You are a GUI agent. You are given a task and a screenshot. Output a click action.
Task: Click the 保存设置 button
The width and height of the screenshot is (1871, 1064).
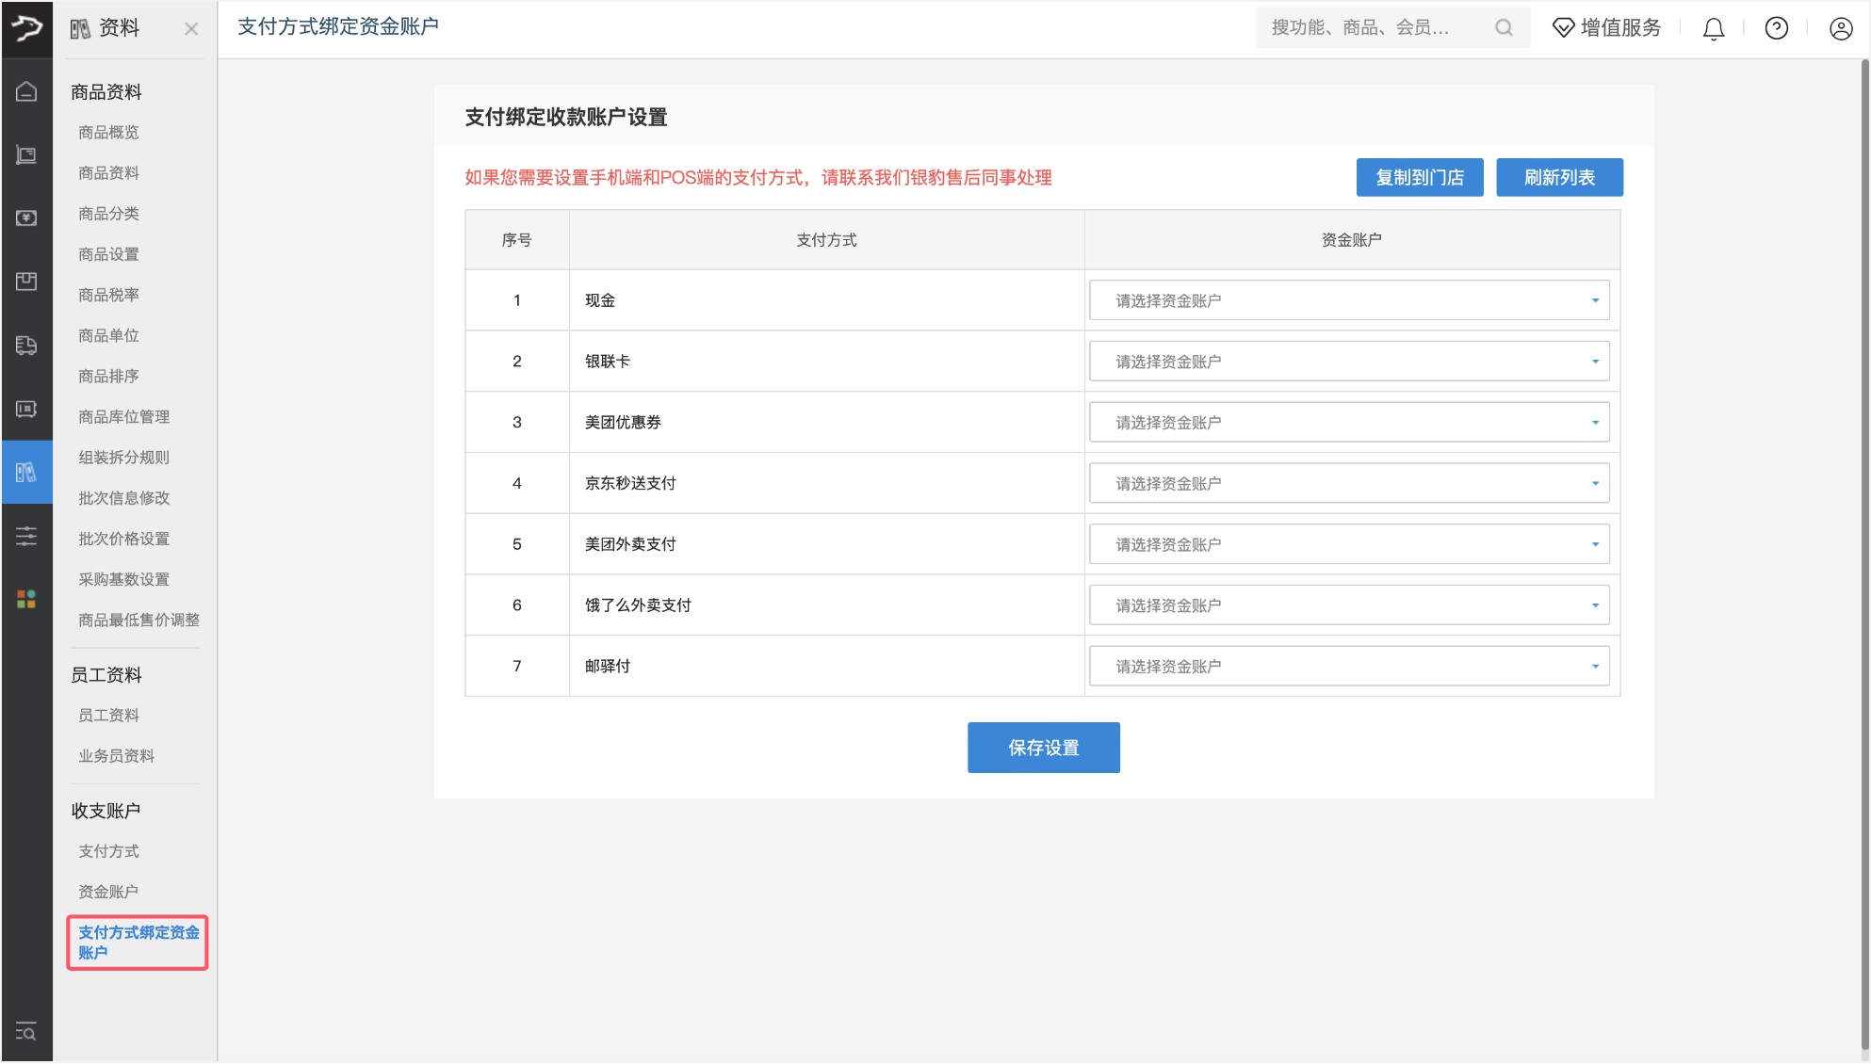(1043, 748)
